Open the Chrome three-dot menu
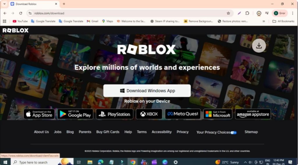 coord(293,13)
